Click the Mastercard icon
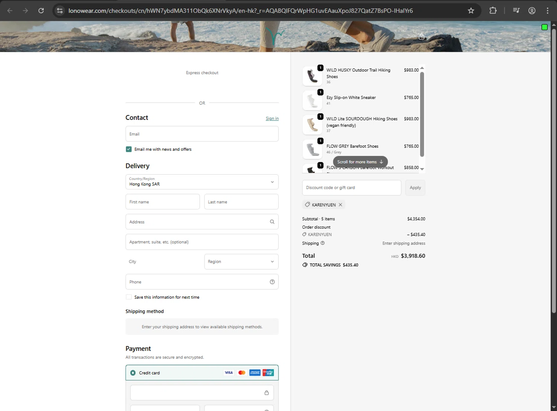 pyautogui.click(x=242, y=372)
